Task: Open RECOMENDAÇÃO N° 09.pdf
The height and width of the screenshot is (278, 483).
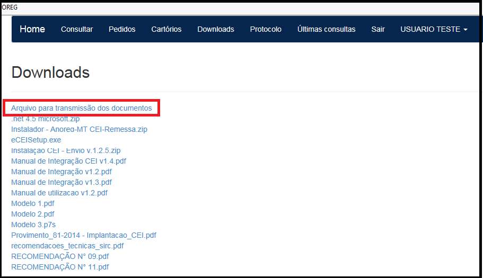Action: click(x=60, y=256)
